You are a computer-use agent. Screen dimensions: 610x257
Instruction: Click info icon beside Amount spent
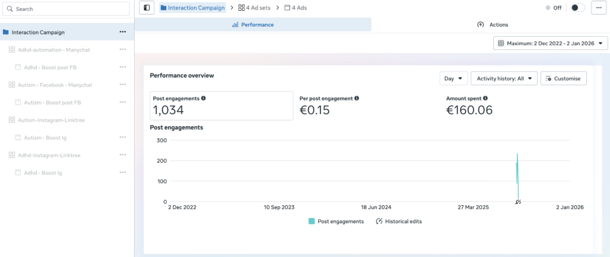pyautogui.click(x=485, y=98)
